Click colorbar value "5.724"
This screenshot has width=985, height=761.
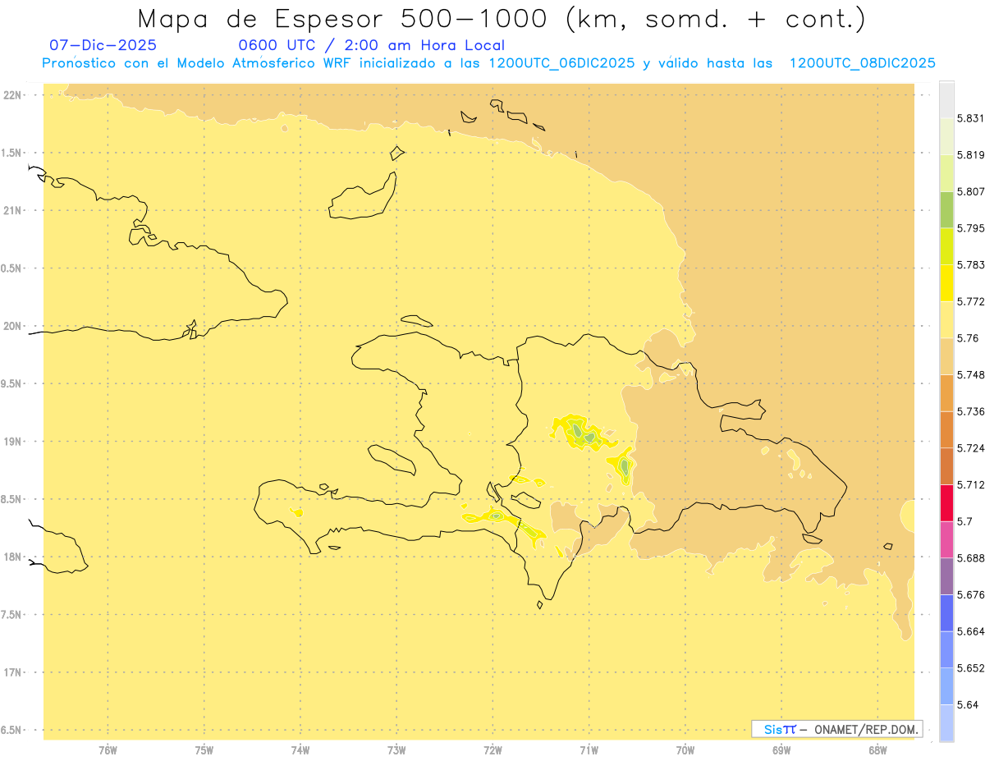tap(970, 447)
